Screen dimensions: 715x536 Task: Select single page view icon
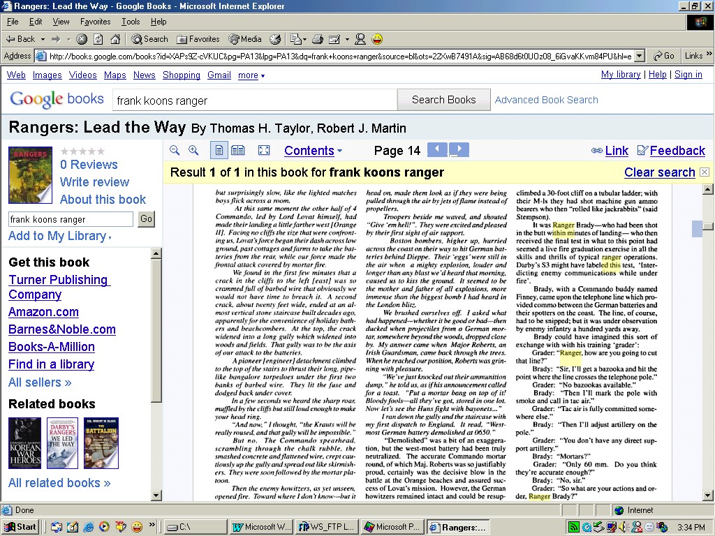pyautogui.click(x=219, y=151)
